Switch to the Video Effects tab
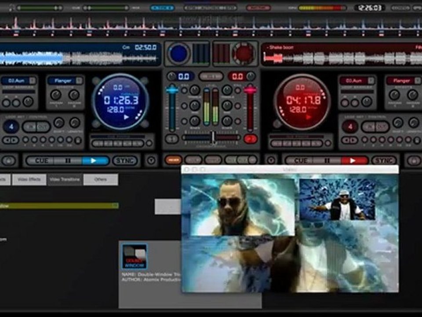 (x=29, y=180)
